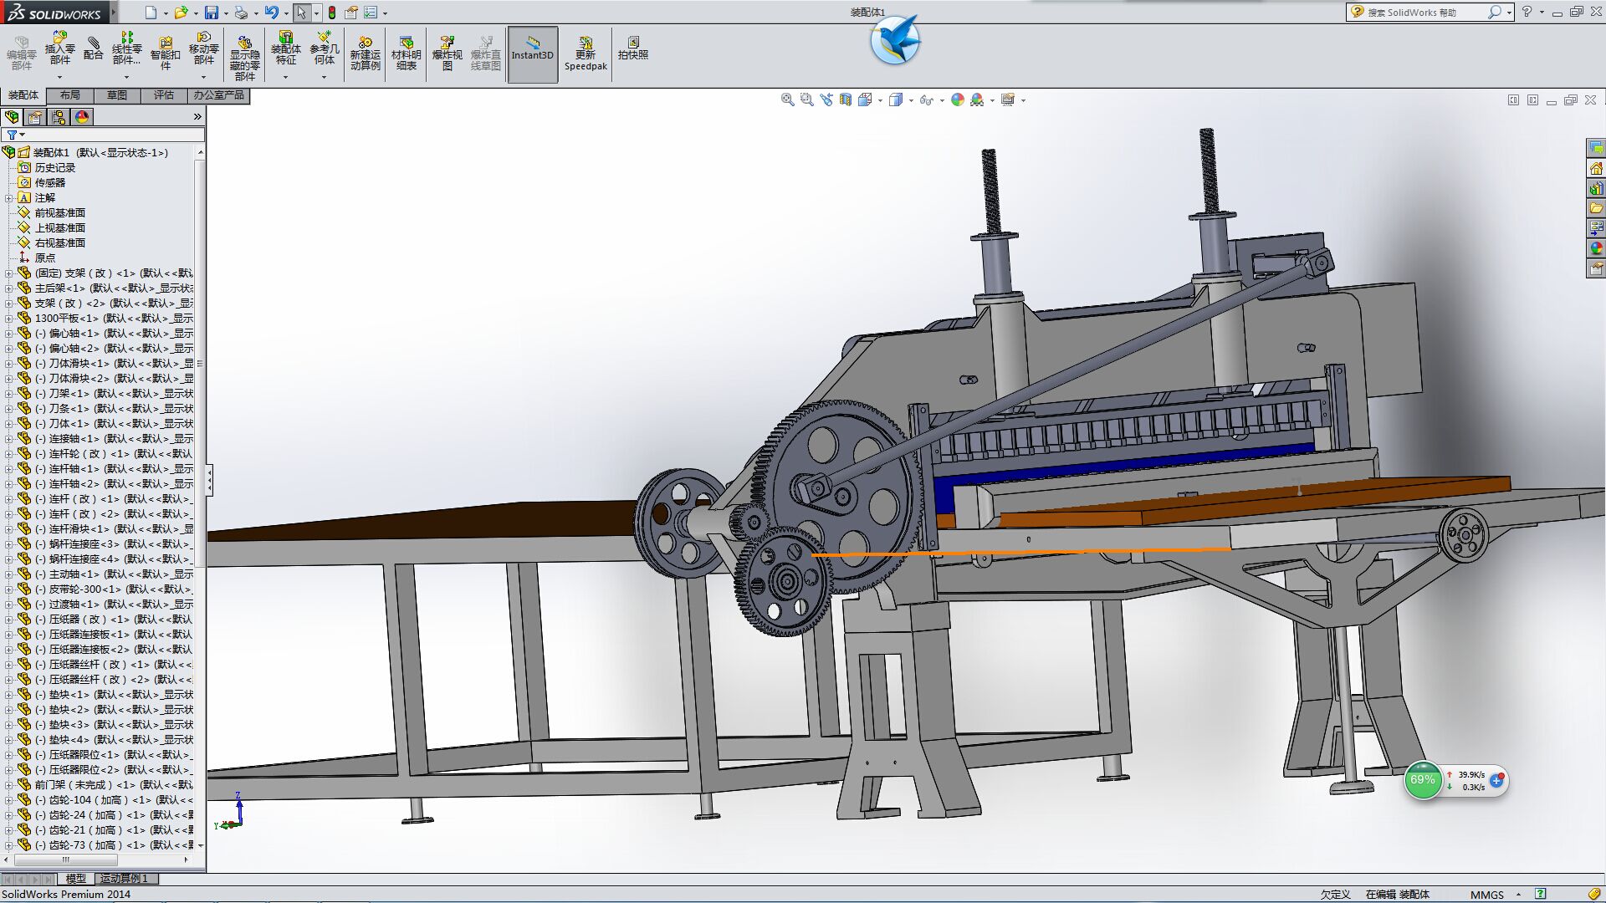1606x903 pixels.
Task: Select the 局部放大 (Zoom to Area) icon
Action: coord(806,99)
